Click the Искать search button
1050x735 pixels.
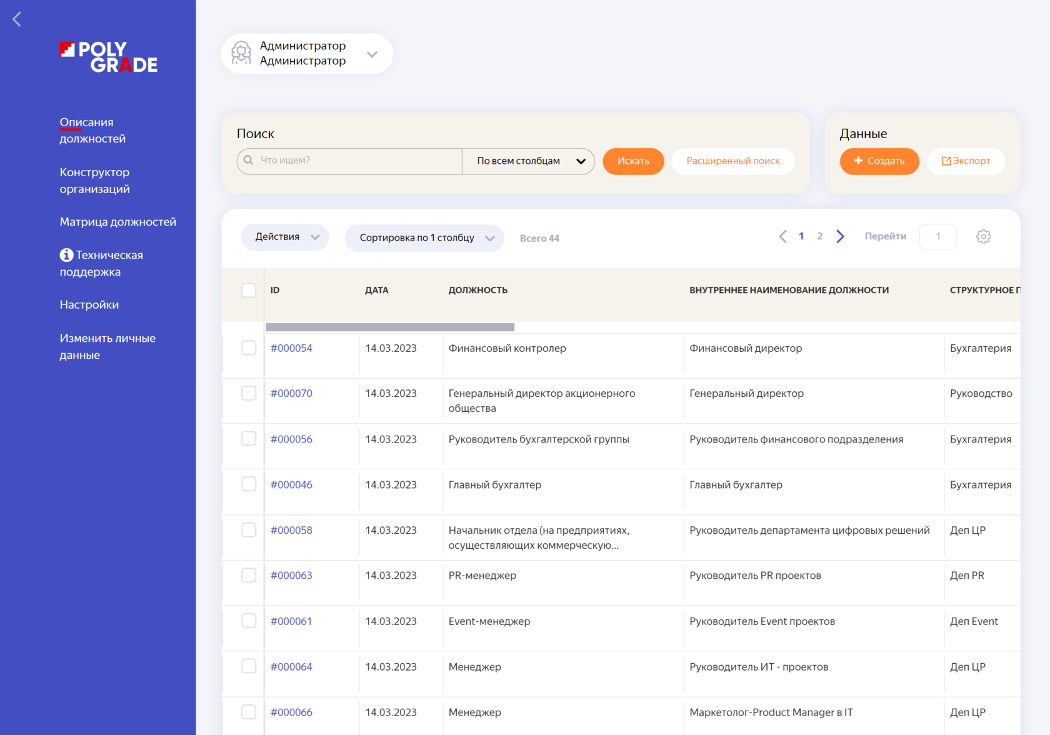click(633, 161)
